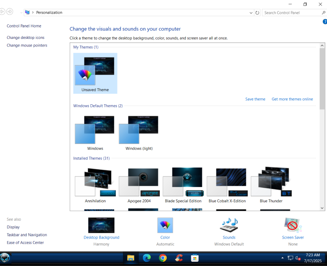Launch Google Chrome from taskbar
This screenshot has height=266, width=327.
(x=163, y=258)
